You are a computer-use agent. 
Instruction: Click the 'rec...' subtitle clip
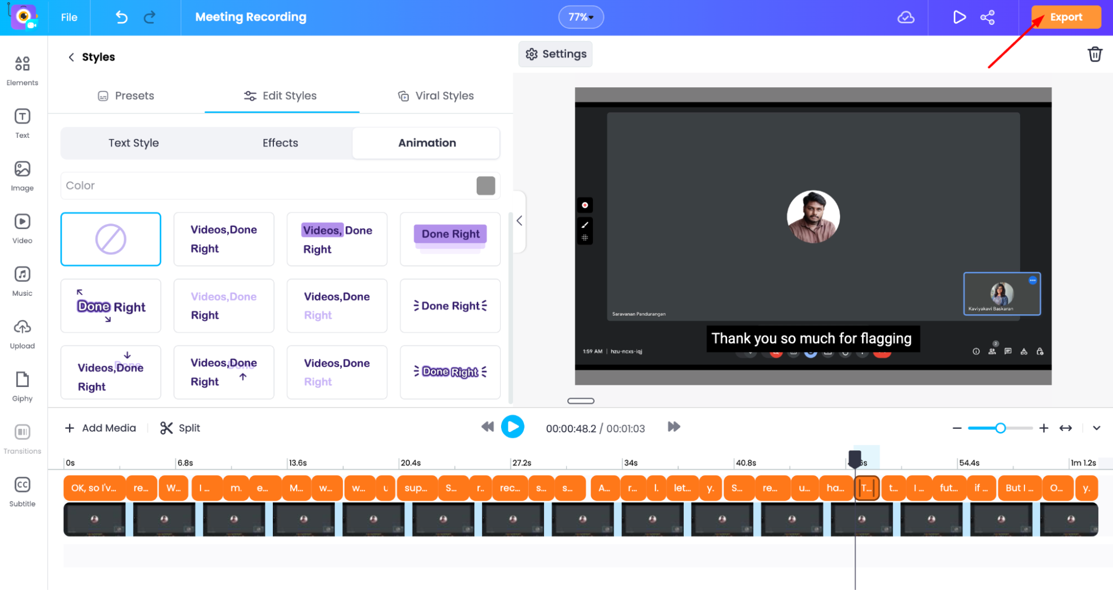(x=509, y=488)
